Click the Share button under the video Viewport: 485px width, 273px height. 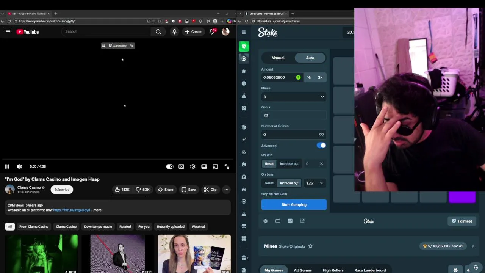(165, 190)
